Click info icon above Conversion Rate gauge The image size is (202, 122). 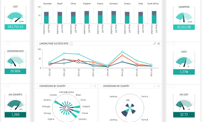click(8, 44)
